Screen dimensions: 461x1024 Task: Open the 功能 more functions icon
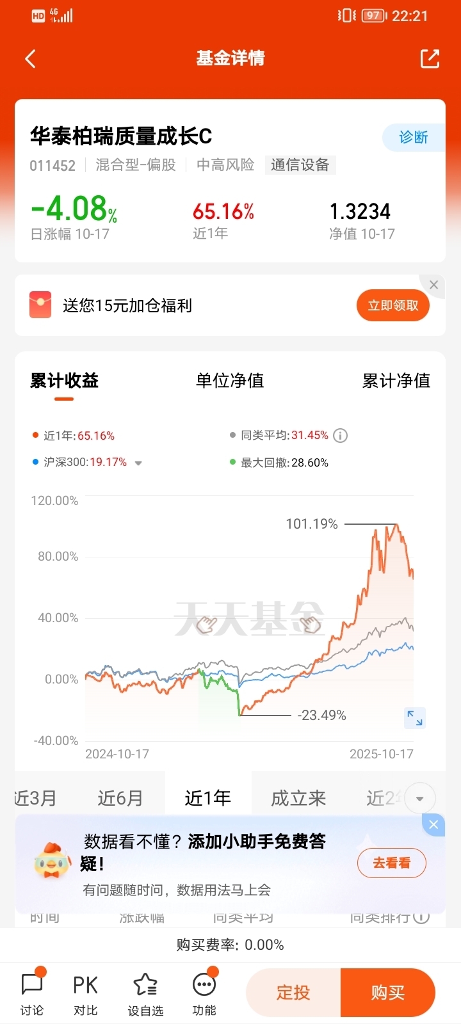click(x=204, y=995)
